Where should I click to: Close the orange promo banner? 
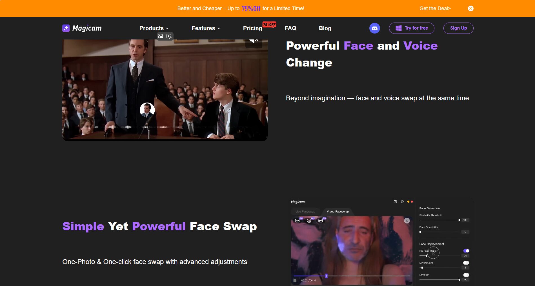(x=470, y=8)
